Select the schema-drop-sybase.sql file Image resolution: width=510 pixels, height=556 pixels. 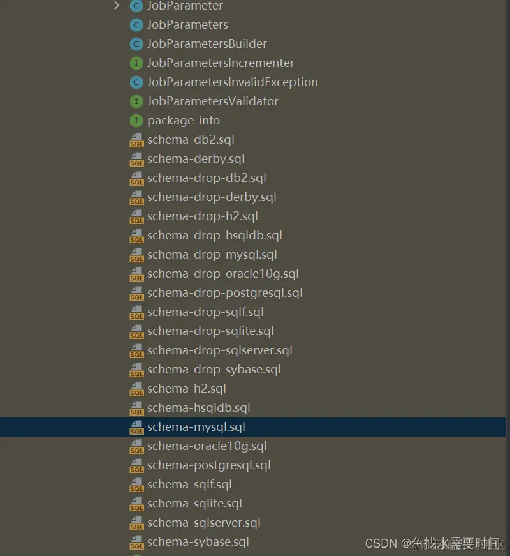point(214,370)
